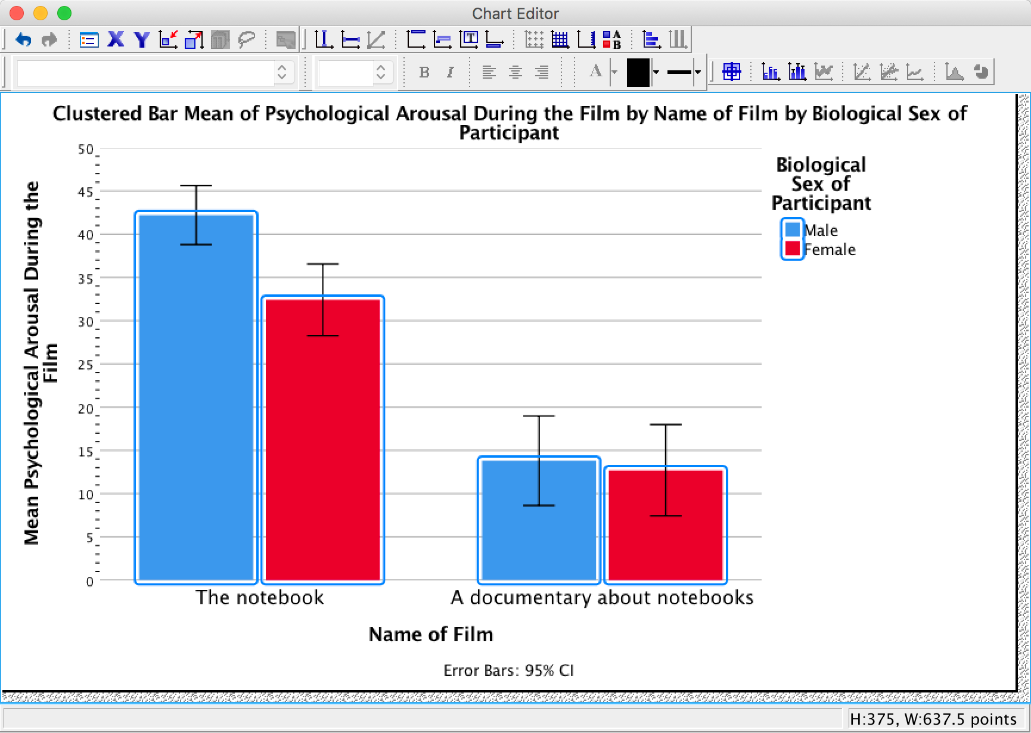The height and width of the screenshot is (733, 1031).
Task: Open the line style dropdown arrow
Action: [x=697, y=72]
